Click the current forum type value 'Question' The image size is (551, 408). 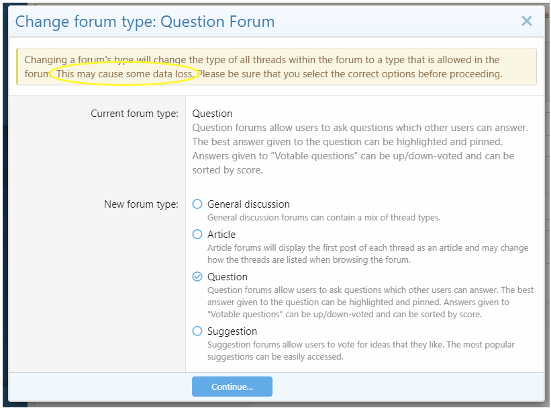[212, 114]
